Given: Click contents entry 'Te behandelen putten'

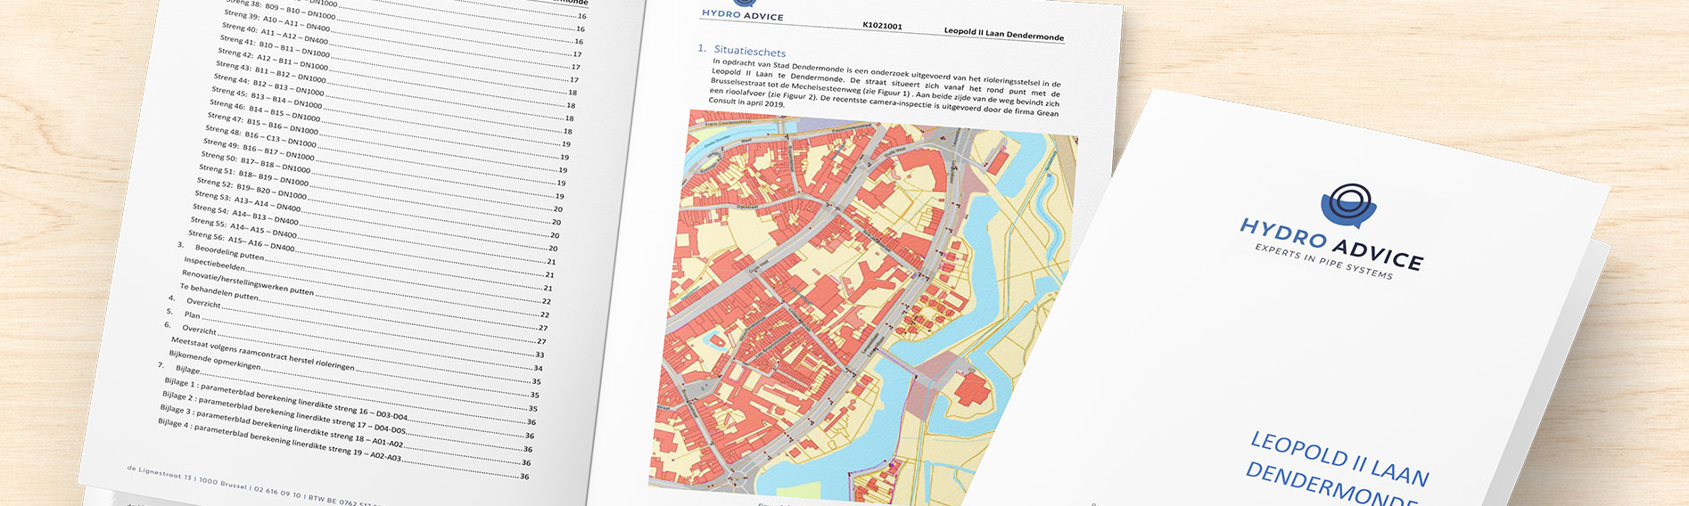Looking at the screenshot, I should point(218,291).
